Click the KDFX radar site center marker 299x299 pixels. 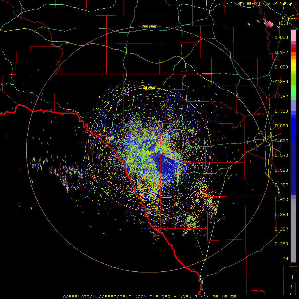point(149,149)
